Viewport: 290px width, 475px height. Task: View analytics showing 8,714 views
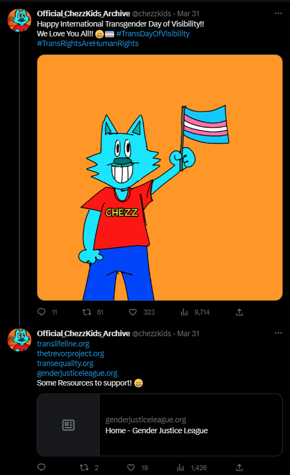[x=184, y=312]
